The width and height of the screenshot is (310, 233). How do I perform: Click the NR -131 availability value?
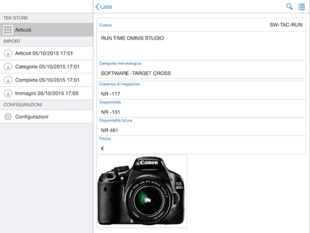[111, 112]
